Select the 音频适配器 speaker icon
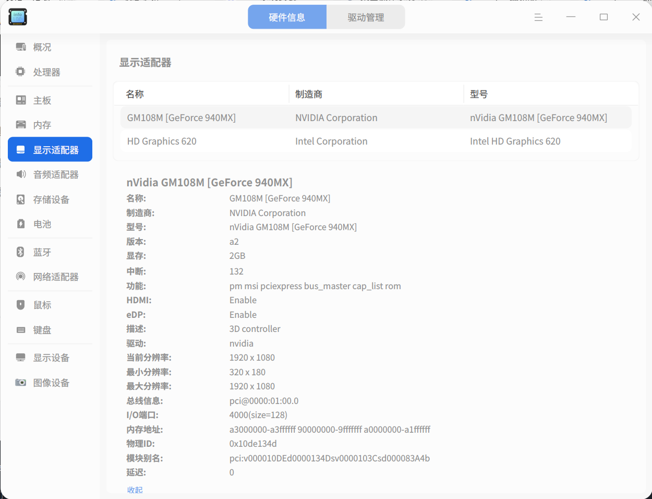 click(x=21, y=174)
